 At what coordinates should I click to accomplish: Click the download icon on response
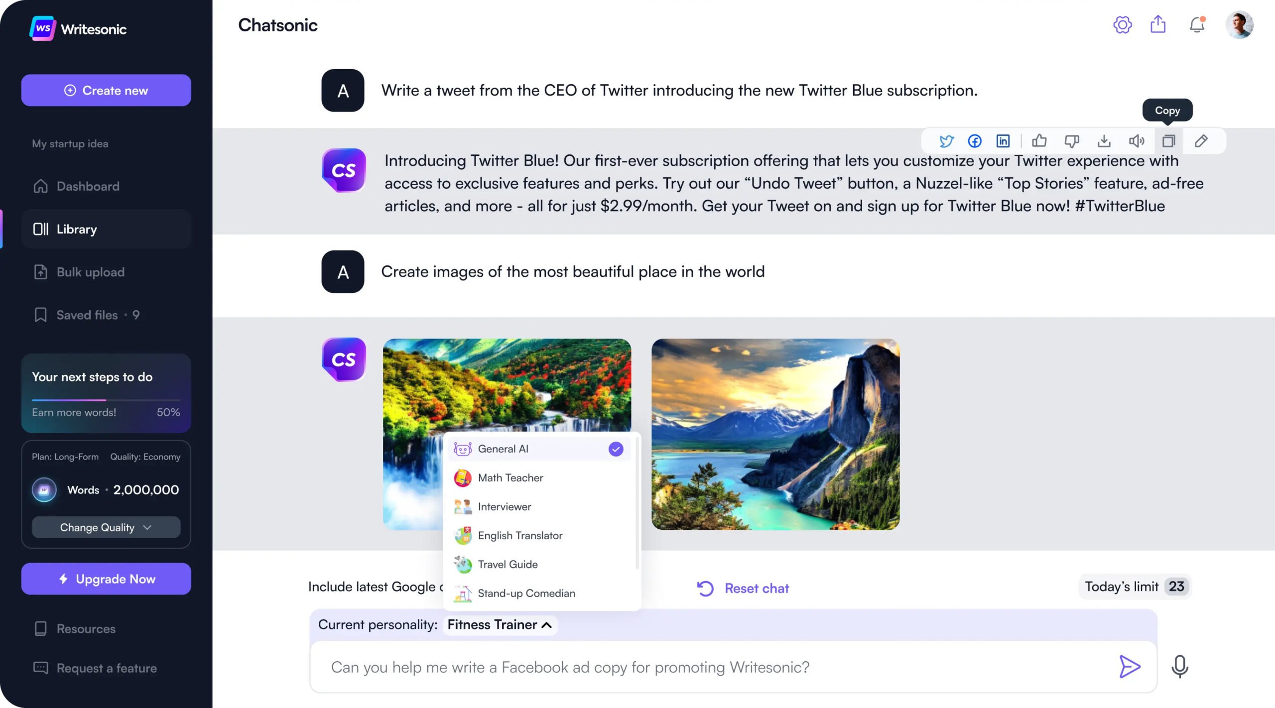[1103, 140]
